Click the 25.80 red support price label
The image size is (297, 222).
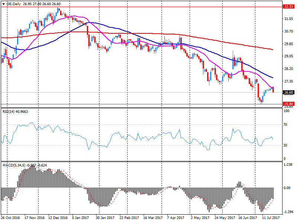(x=288, y=104)
